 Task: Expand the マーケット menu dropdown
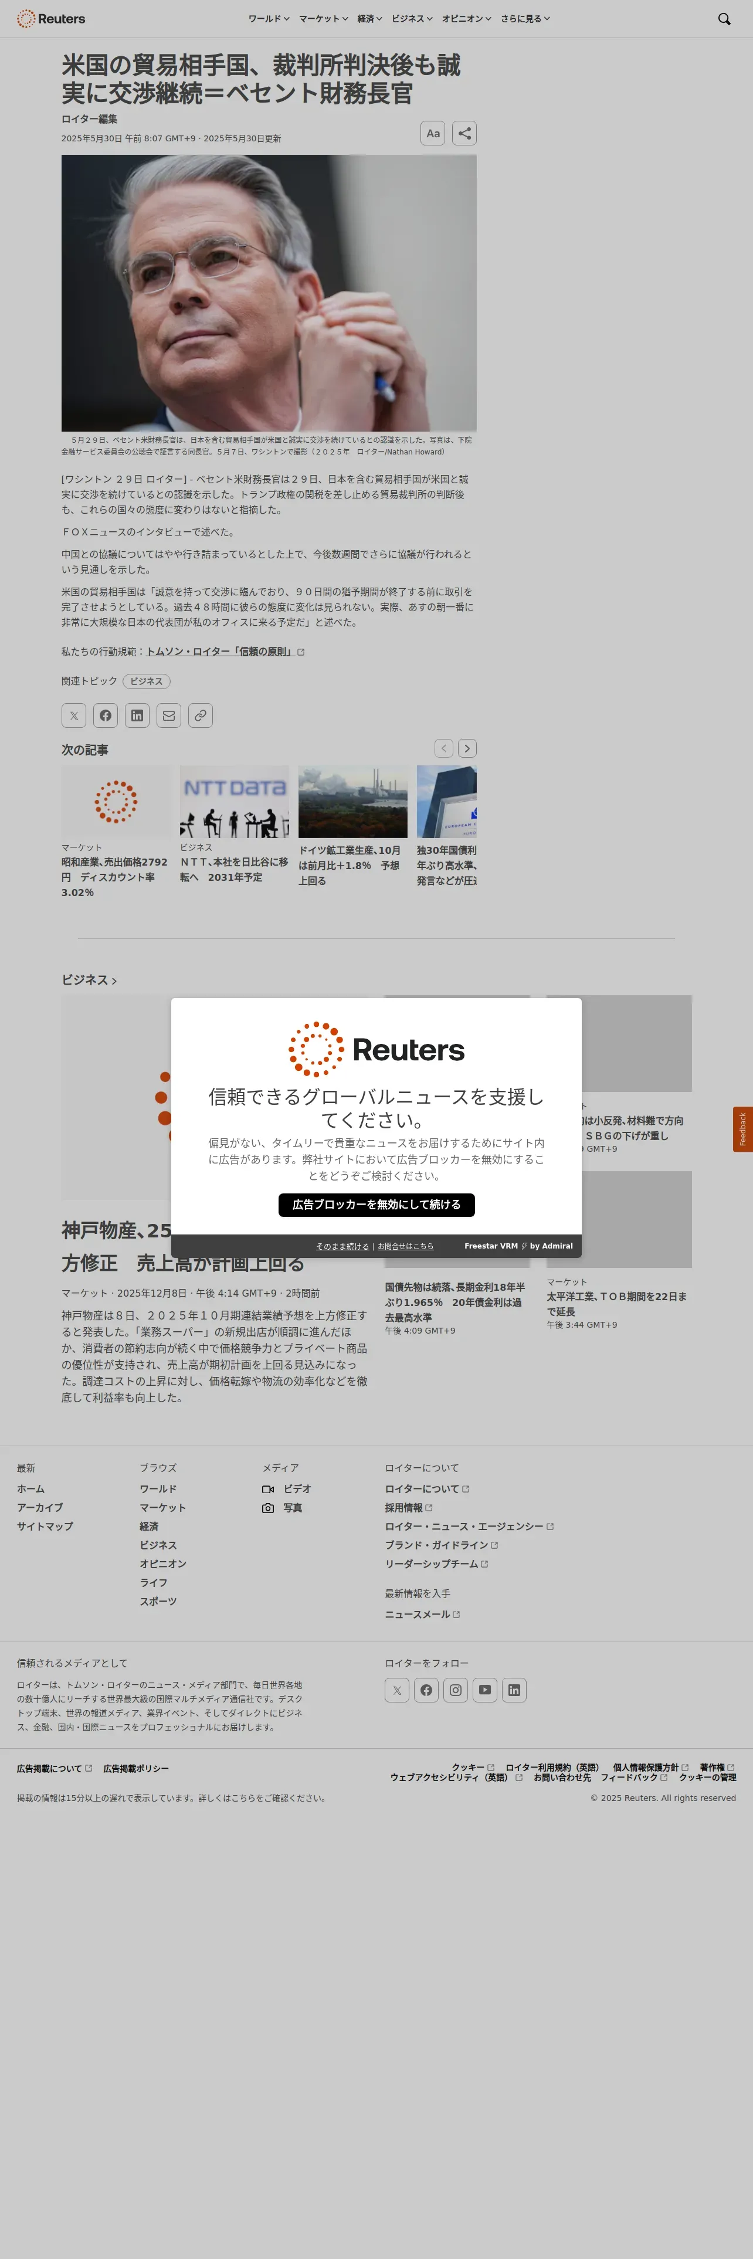click(324, 18)
